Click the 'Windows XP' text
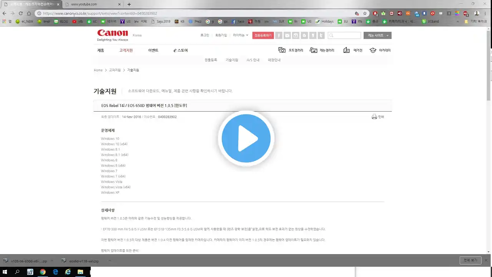This screenshot has width=492, height=277. point(110,192)
